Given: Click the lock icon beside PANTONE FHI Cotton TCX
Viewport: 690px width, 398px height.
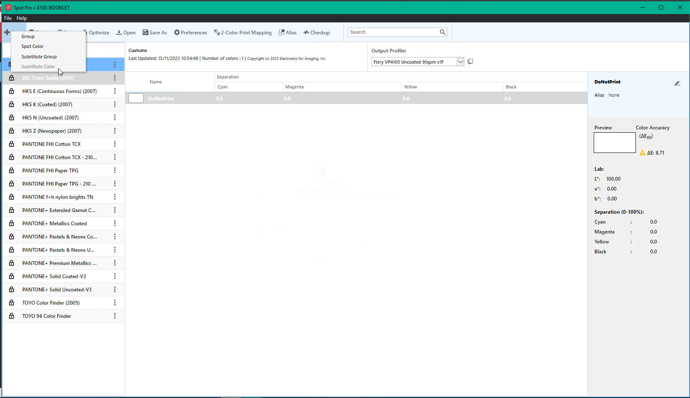Looking at the screenshot, I should [12, 144].
